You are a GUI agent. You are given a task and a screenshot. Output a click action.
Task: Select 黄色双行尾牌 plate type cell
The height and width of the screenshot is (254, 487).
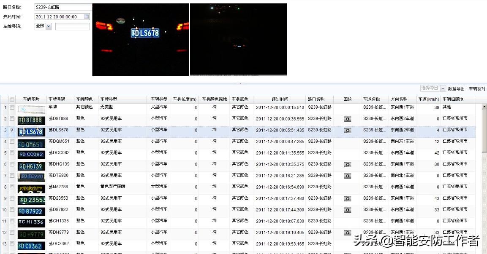coord(113,187)
